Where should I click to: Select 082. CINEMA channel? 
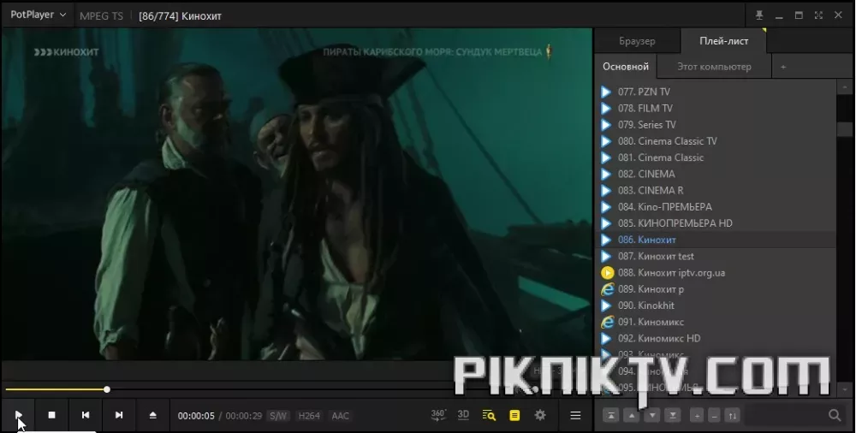(x=715, y=174)
